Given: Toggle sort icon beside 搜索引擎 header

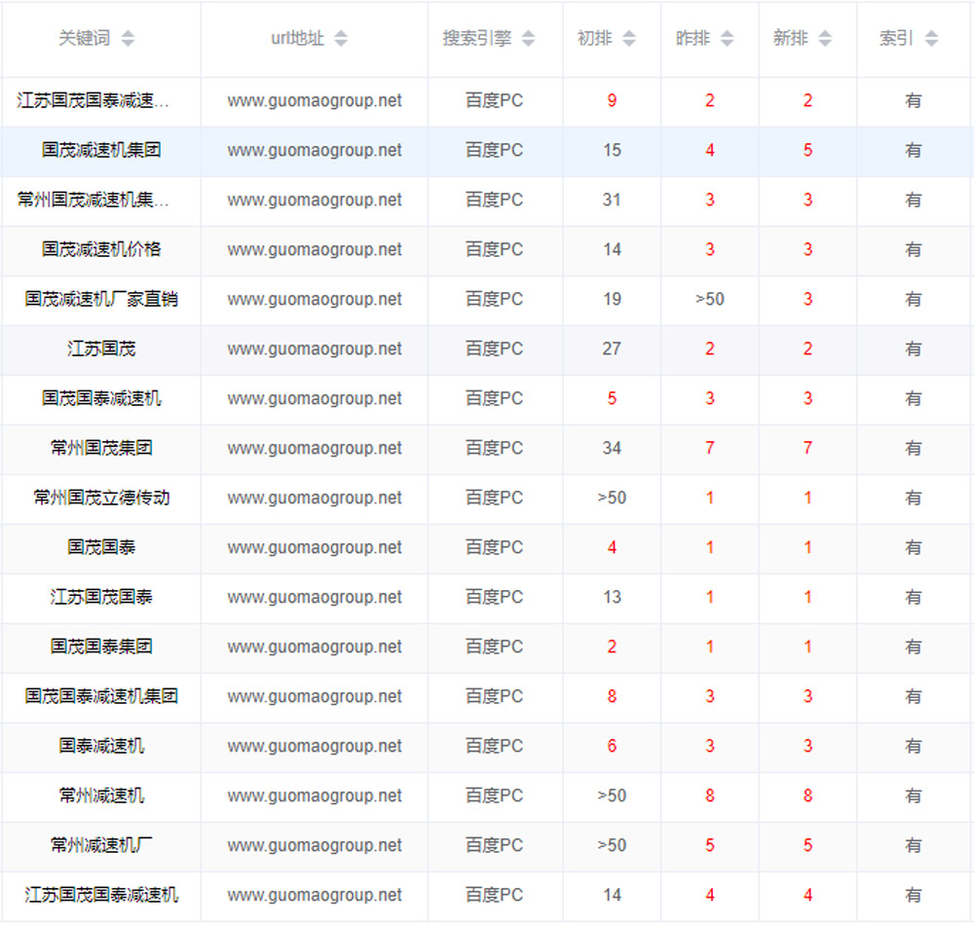Looking at the screenshot, I should coord(528,39).
